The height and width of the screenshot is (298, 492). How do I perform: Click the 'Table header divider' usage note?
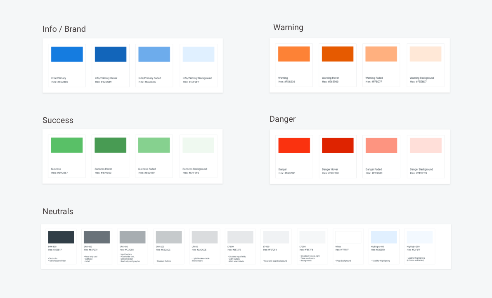(57, 261)
